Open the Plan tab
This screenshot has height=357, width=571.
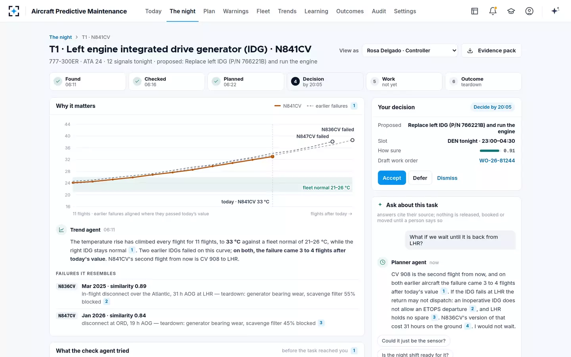[209, 11]
